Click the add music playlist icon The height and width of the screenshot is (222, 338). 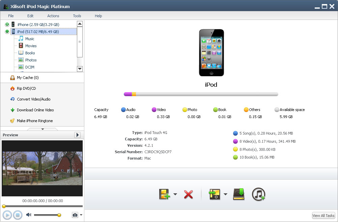click(259, 194)
